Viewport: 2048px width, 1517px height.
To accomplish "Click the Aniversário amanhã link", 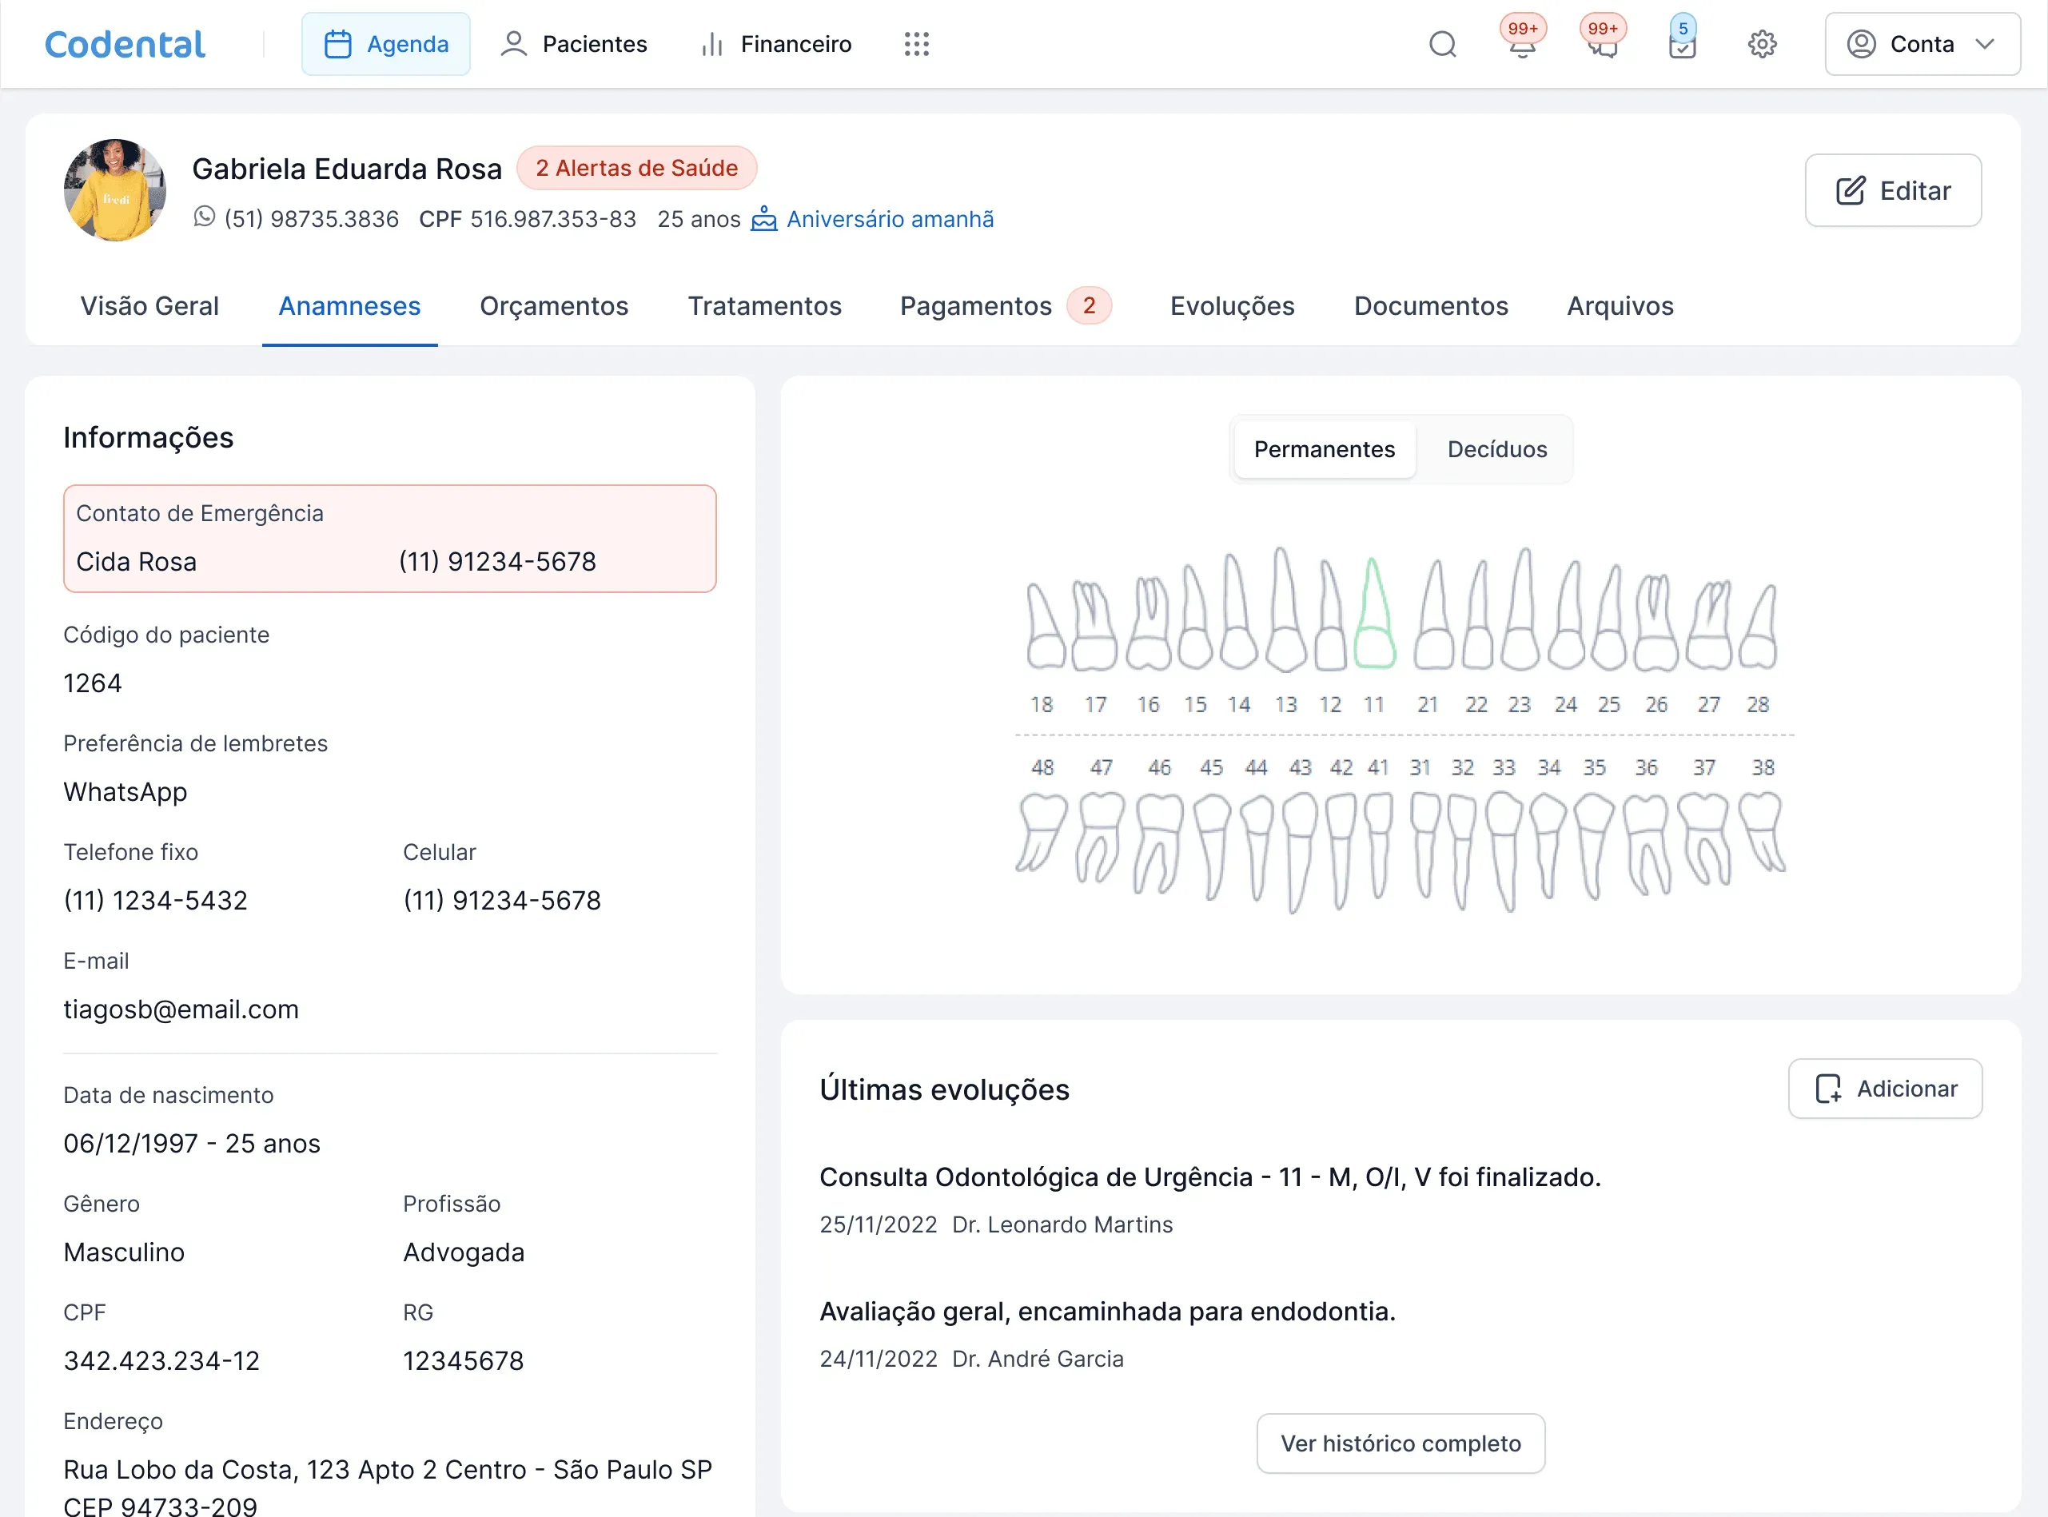I will pyautogui.click(x=889, y=218).
